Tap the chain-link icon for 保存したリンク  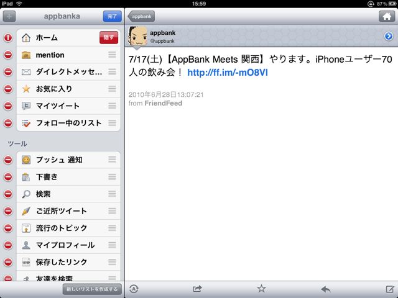coord(26,262)
